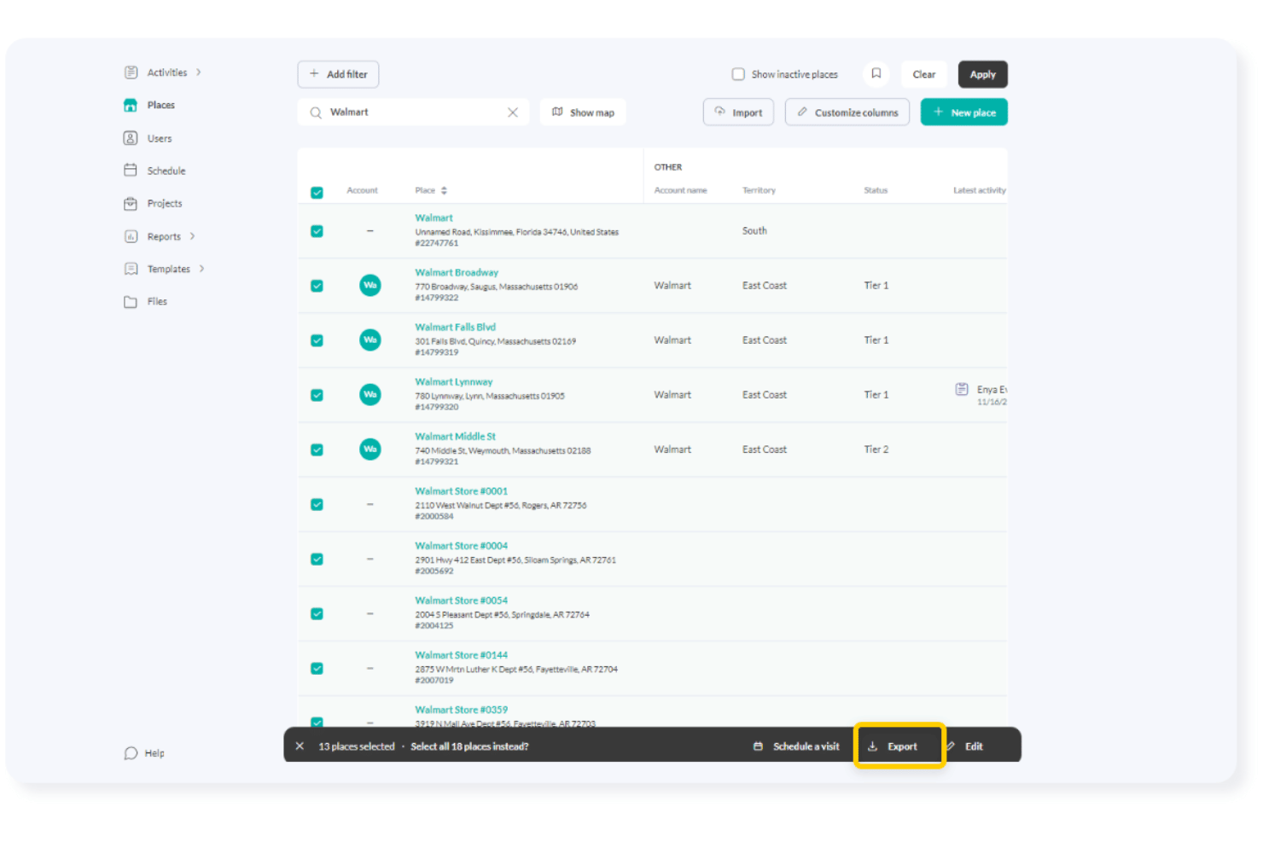
Task: Apply the filters with Apply button
Action: [983, 74]
